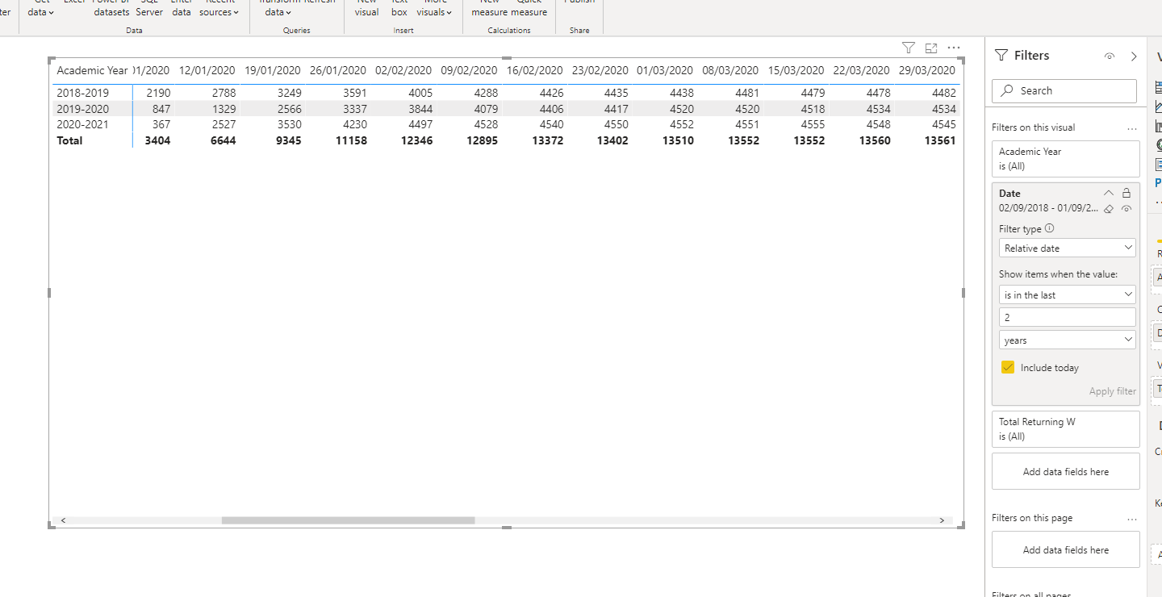Viewport: 1162px width, 597px height.
Task: Click Text box in the Insert group
Action: 399,8
